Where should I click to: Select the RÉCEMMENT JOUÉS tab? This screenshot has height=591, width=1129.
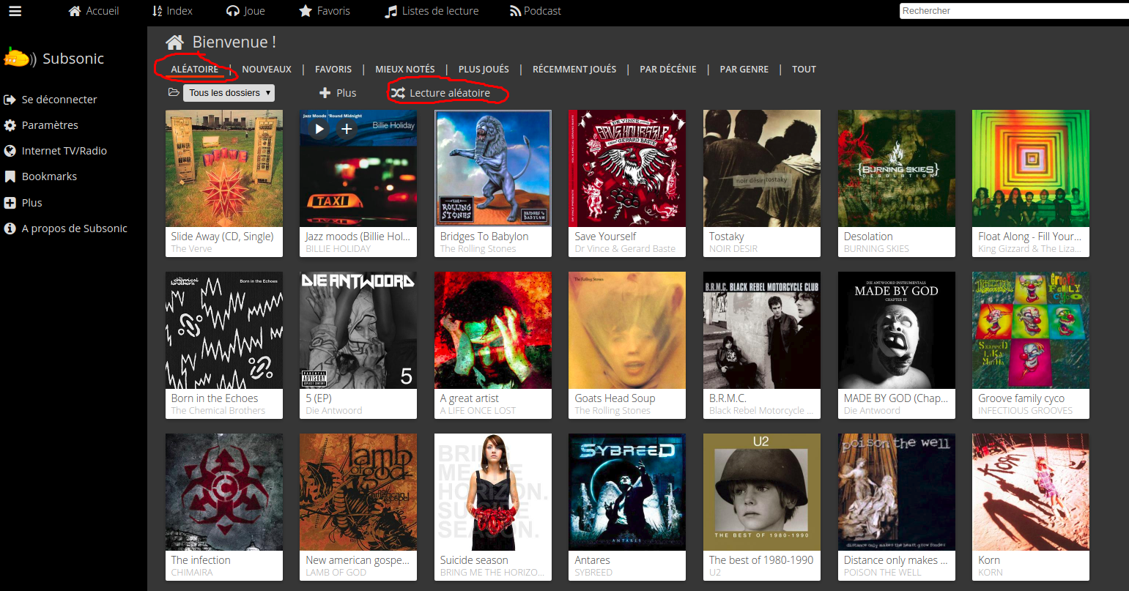click(x=574, y=70)
